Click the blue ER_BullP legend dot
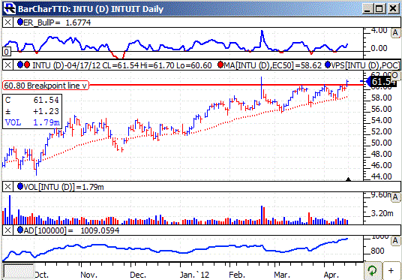Viewport: 402px width, 280px height. click(20, 23)
